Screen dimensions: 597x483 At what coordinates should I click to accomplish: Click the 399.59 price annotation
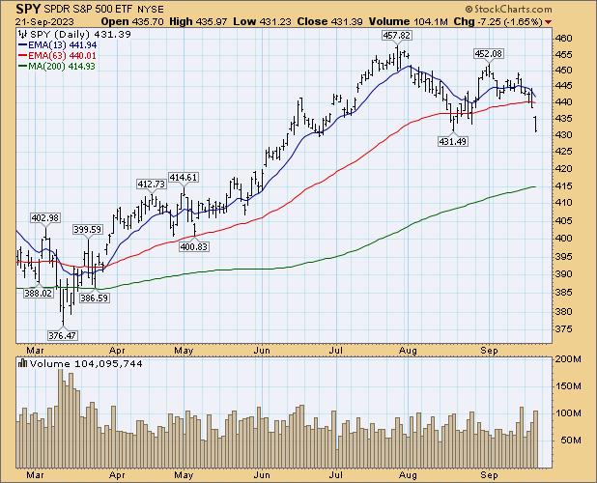(88, 230)
